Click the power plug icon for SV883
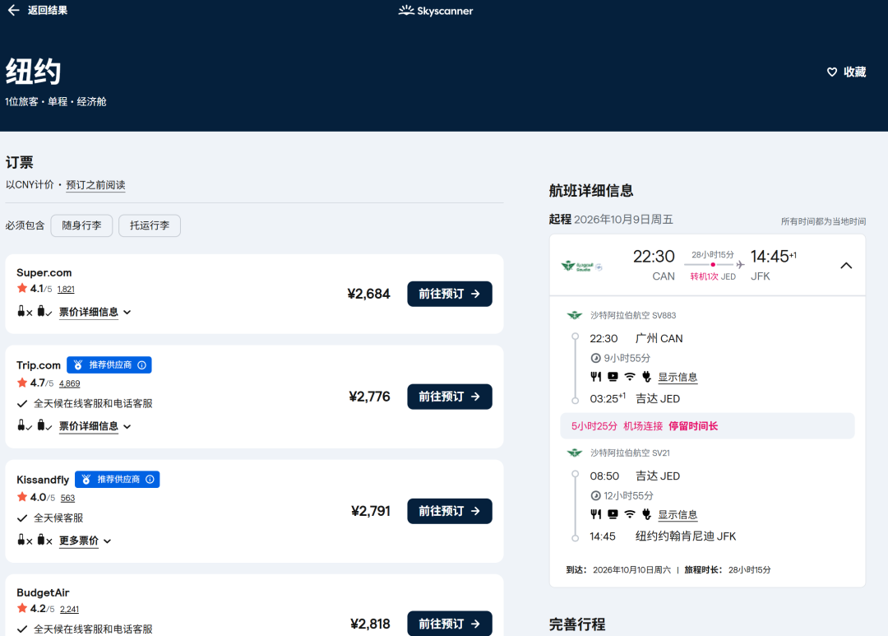 [x=647, y=376]
